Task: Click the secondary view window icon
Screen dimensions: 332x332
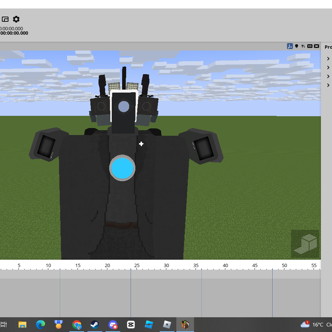Action: 5,19
